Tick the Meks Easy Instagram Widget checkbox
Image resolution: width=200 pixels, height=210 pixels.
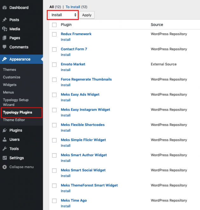click(x=54, y=110)
